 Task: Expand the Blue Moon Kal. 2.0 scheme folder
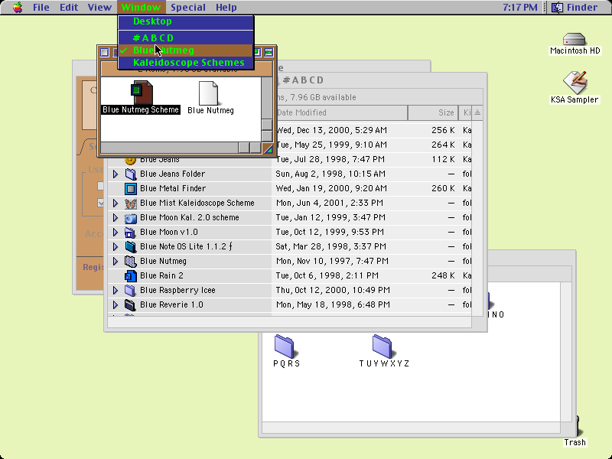116,218
